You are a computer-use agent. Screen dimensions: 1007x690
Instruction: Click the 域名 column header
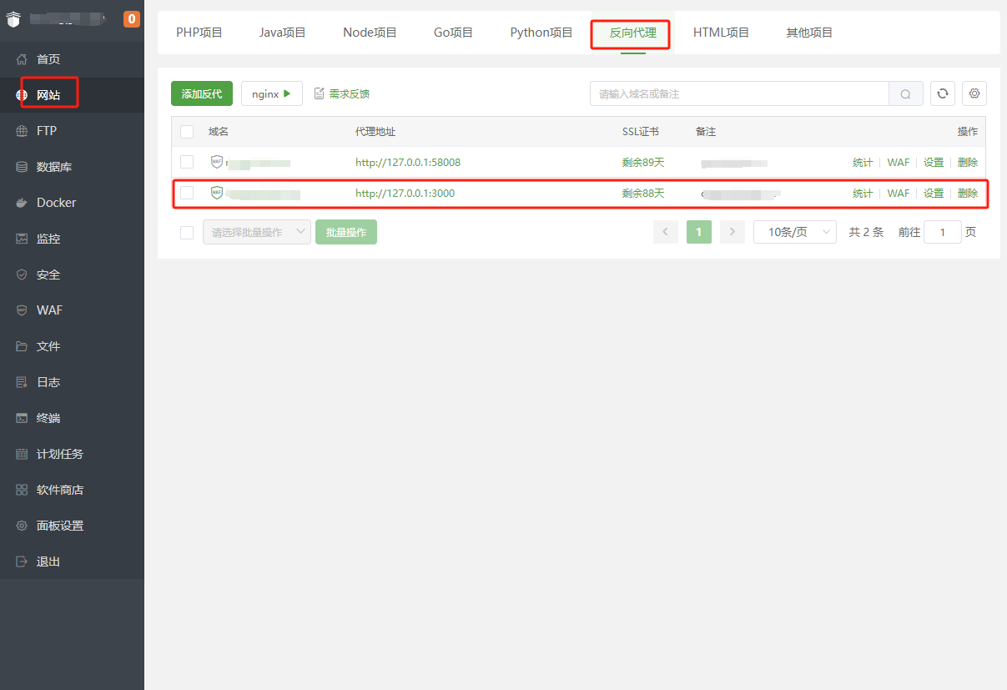[x=219, y=132]
